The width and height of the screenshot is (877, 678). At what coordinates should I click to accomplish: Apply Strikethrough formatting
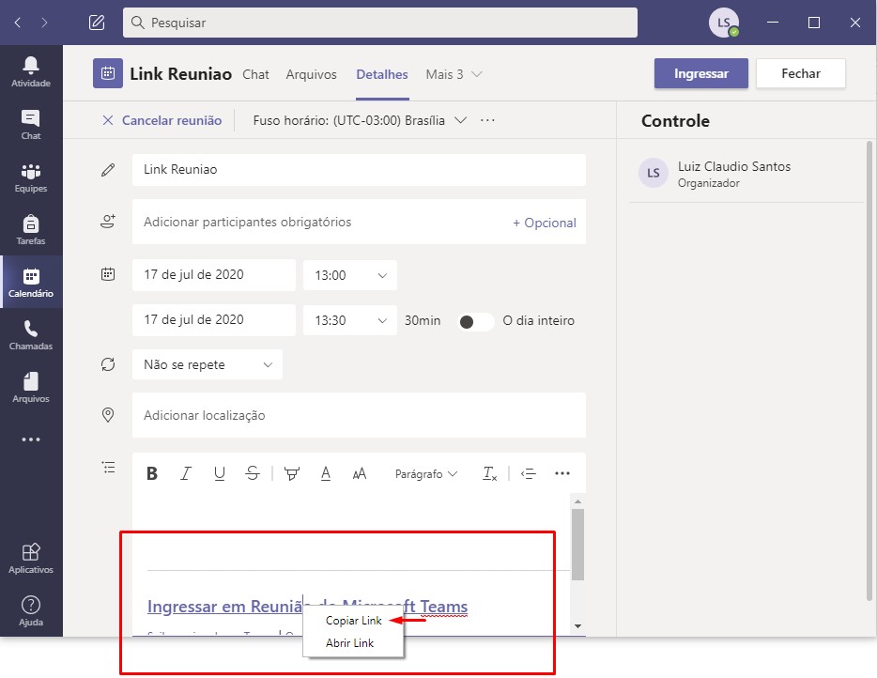(x=253, y=474)
